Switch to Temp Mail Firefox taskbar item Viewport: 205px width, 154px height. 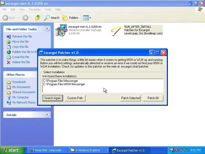48,150
